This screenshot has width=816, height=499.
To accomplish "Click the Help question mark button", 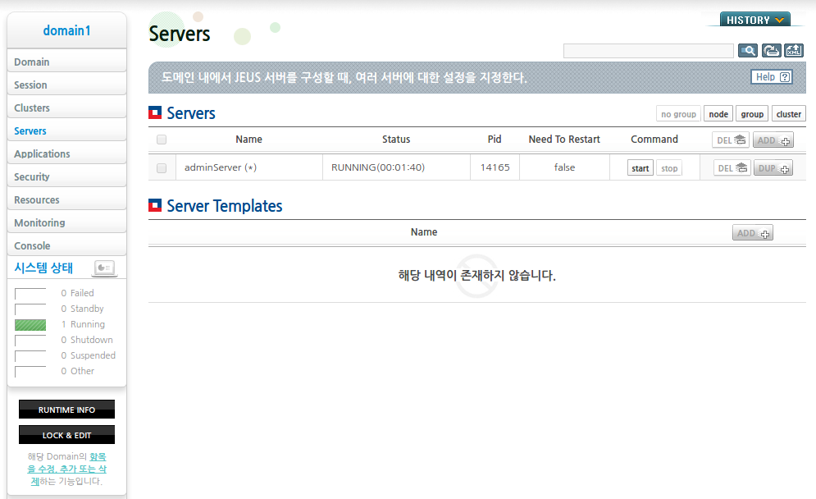I will point(772,77).
